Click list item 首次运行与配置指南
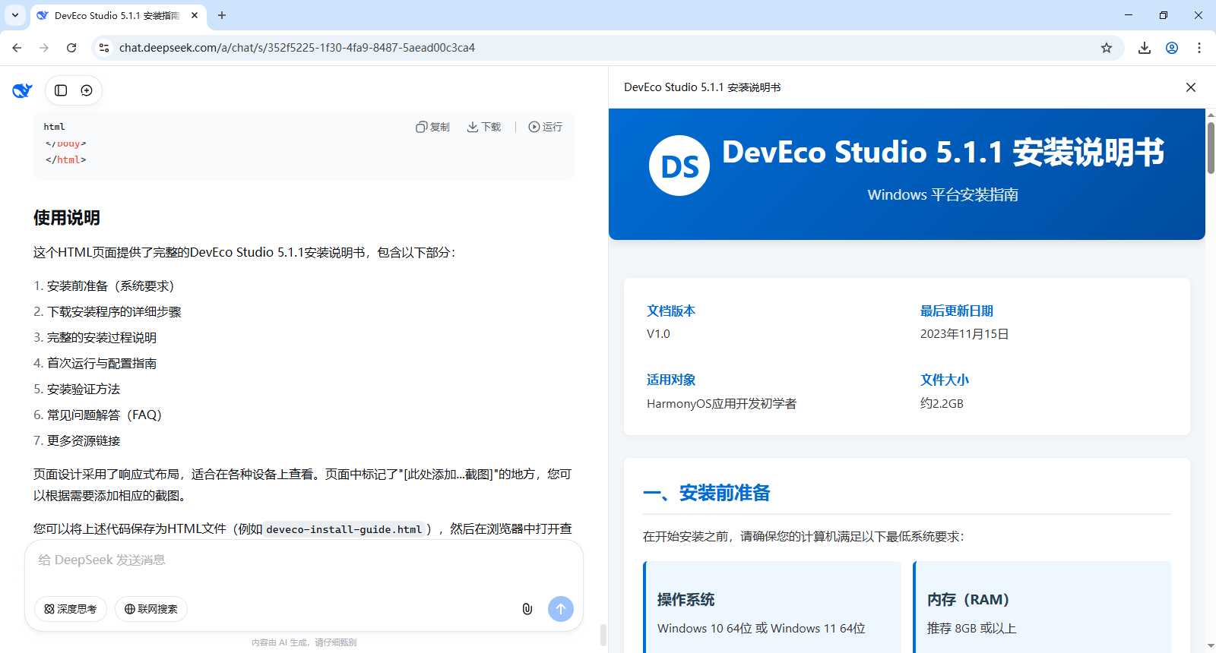Image resolution: width=1216 pixels, height=653 pixels. pos(102,364)
